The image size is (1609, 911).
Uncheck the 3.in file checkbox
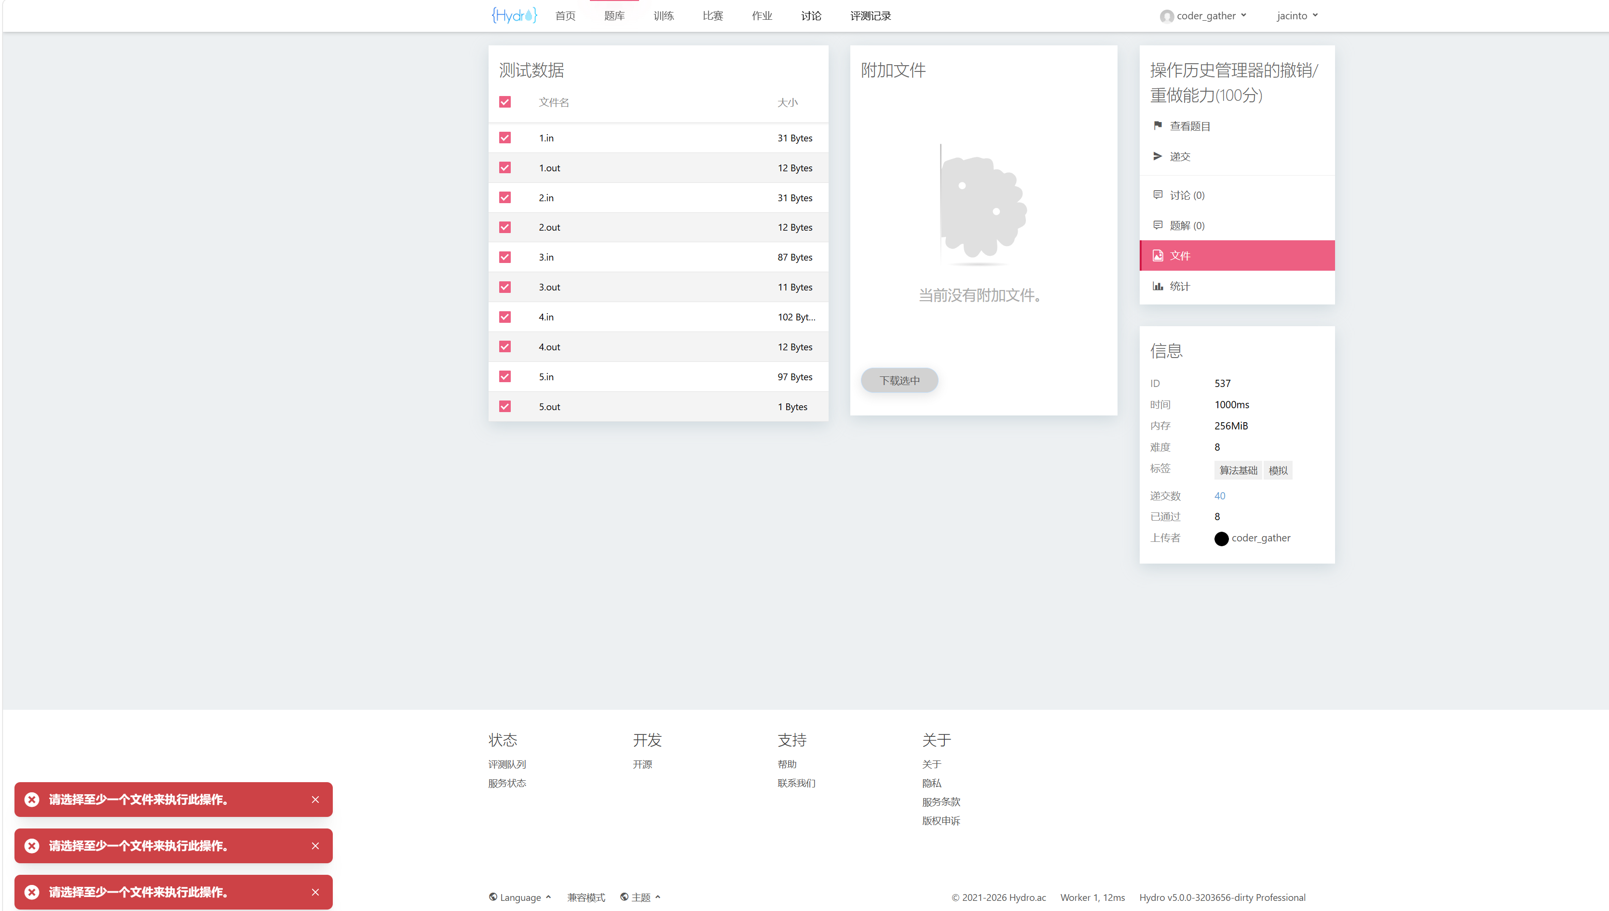click(505, 257)
